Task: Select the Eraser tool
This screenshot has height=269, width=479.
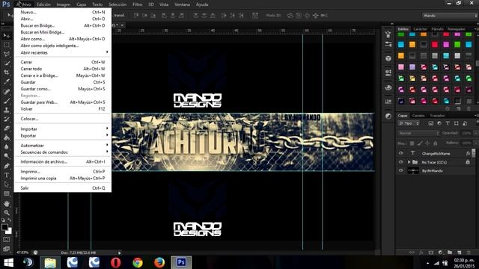Action: click(x=7, y=129)
